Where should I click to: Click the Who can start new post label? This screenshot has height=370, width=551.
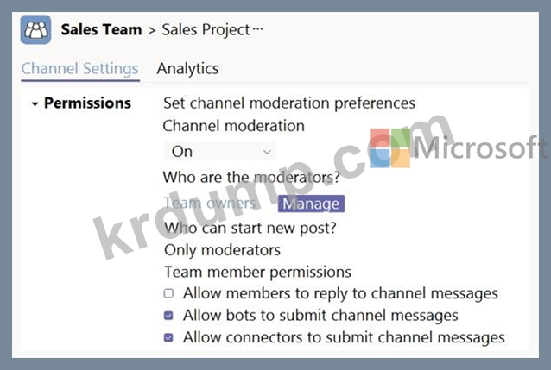[x=250, y=228]
